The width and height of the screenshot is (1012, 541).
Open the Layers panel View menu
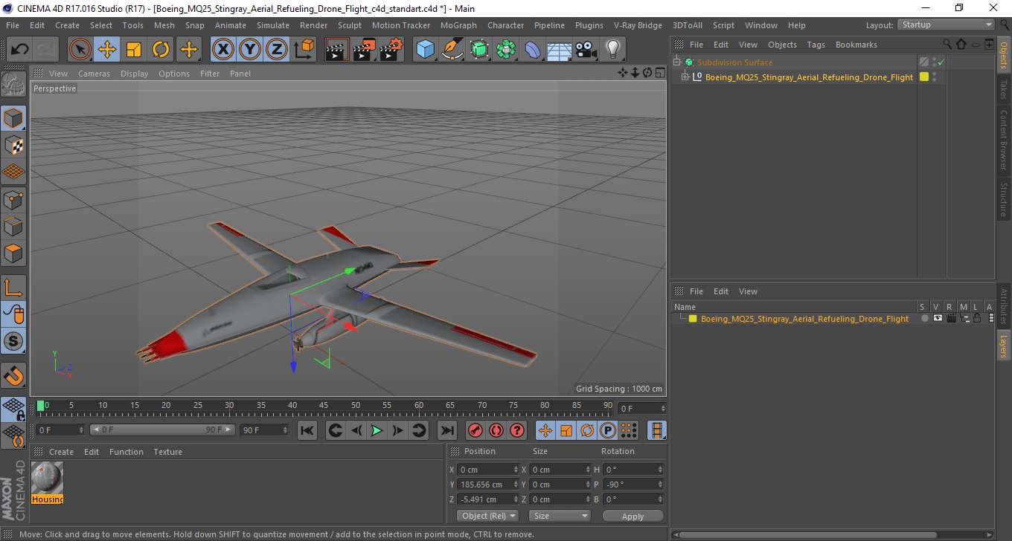pyautogui.click(x=748, y=291)
